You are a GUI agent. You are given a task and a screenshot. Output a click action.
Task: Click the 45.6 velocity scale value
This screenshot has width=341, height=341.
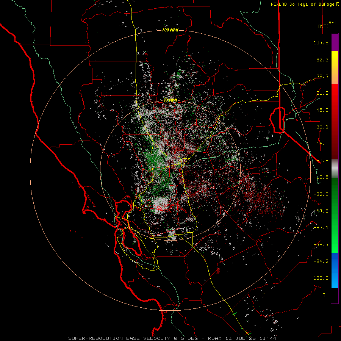click(322, 110)
